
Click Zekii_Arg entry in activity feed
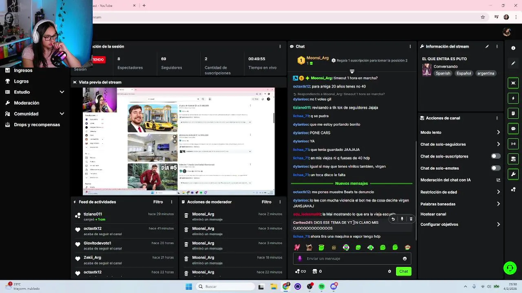92,257
